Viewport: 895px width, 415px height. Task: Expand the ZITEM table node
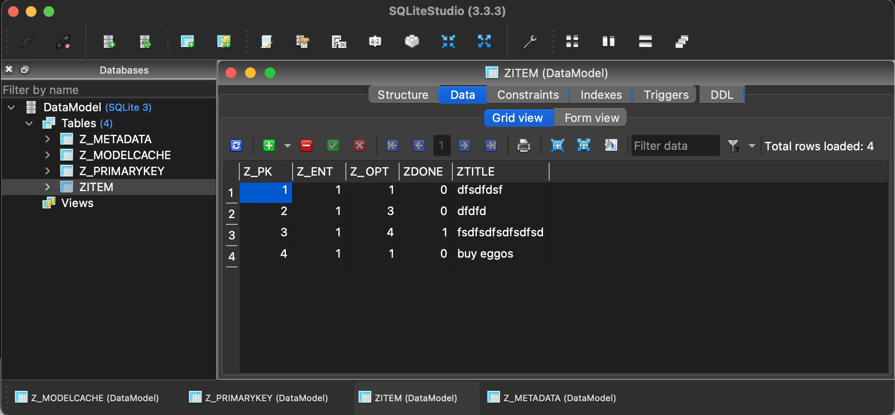tap(48, 187)
